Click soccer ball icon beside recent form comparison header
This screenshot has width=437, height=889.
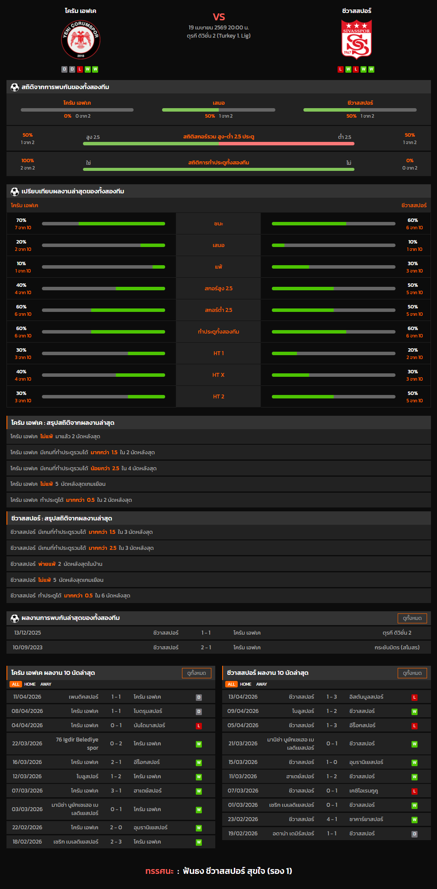15,191
